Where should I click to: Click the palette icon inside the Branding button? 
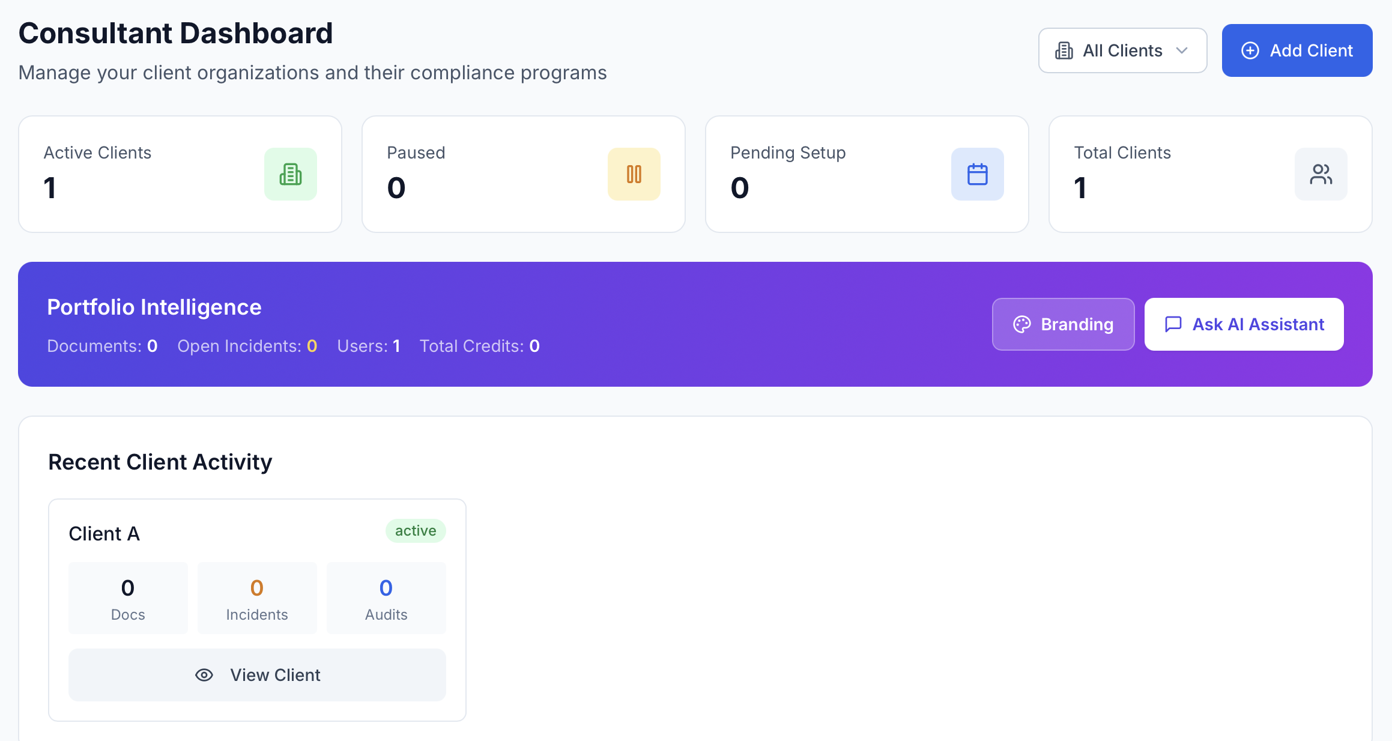[1023, 324]
